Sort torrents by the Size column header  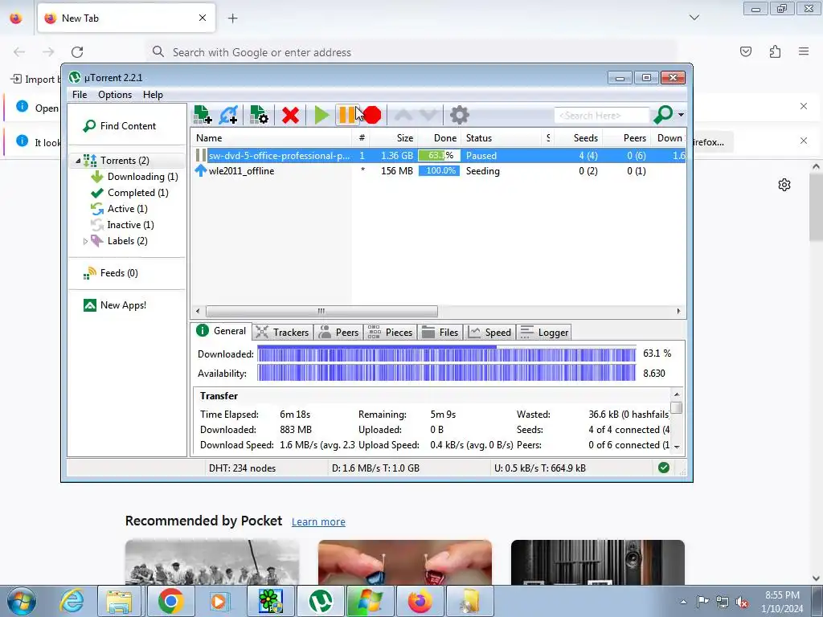[x=394, y=138]
